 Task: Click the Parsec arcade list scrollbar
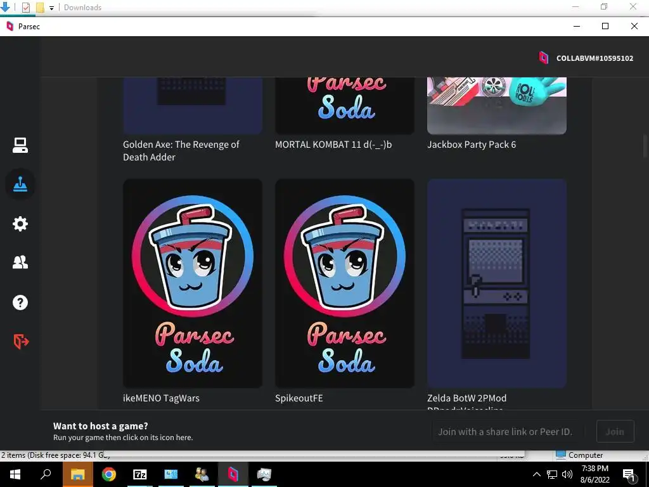[645, 146]
